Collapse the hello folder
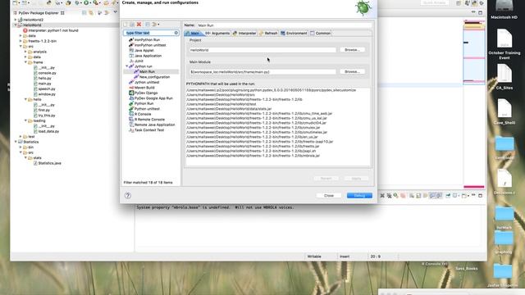 point(25,99)
